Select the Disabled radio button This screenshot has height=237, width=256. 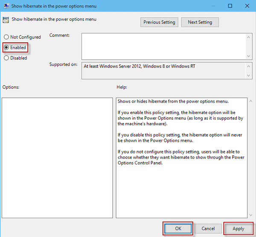pos(6,58)
